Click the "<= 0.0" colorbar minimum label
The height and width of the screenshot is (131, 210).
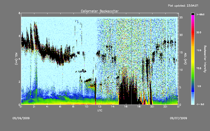click(200, 104)
